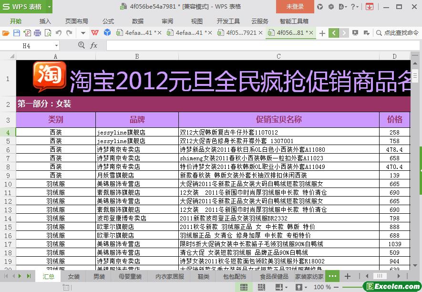Switch to page break preview in status bar
422x292 pixels.
[261, 287]
